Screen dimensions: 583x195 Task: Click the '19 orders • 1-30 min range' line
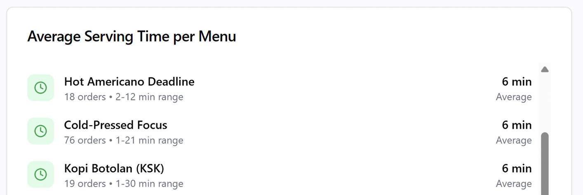124,183
